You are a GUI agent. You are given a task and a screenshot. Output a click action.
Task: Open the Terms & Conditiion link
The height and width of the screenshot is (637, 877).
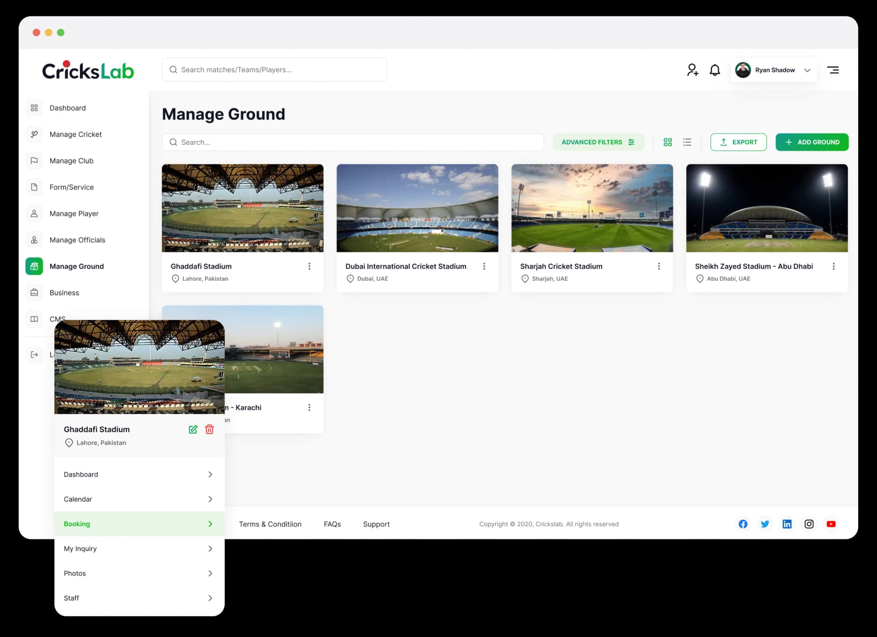pos(270,524)
